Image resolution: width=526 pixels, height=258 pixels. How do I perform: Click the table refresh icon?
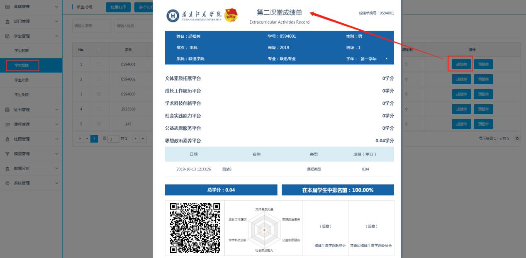pos(517,139)
